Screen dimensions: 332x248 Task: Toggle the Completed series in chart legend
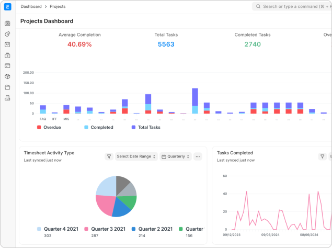tap(98, 127)
